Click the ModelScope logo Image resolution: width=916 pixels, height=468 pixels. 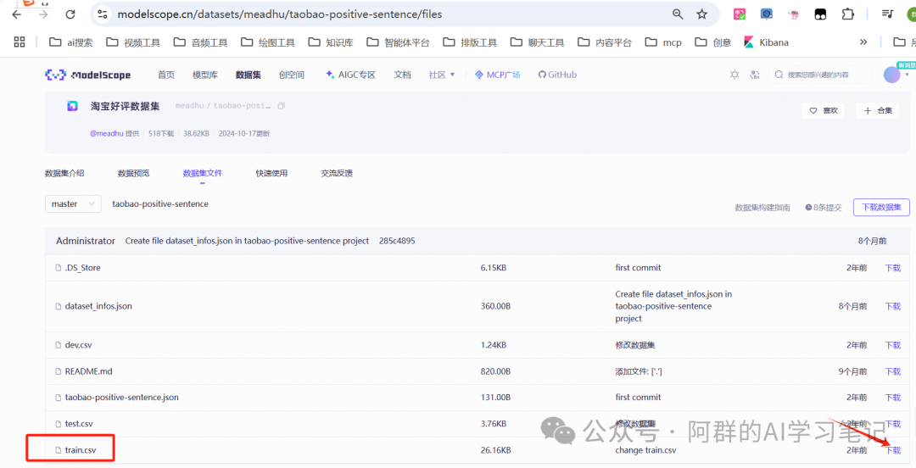coord(87,75)
